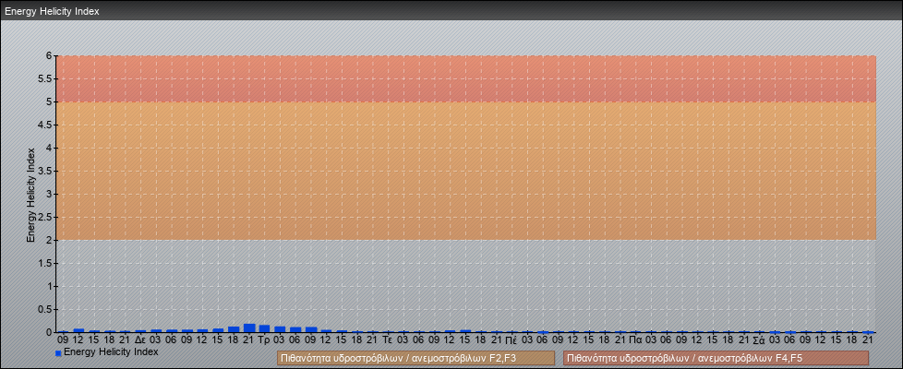This screenshot has width=903, height=369.
Task: Click the F2,F3 waterspout probability legend box
Action: (415, 358)
